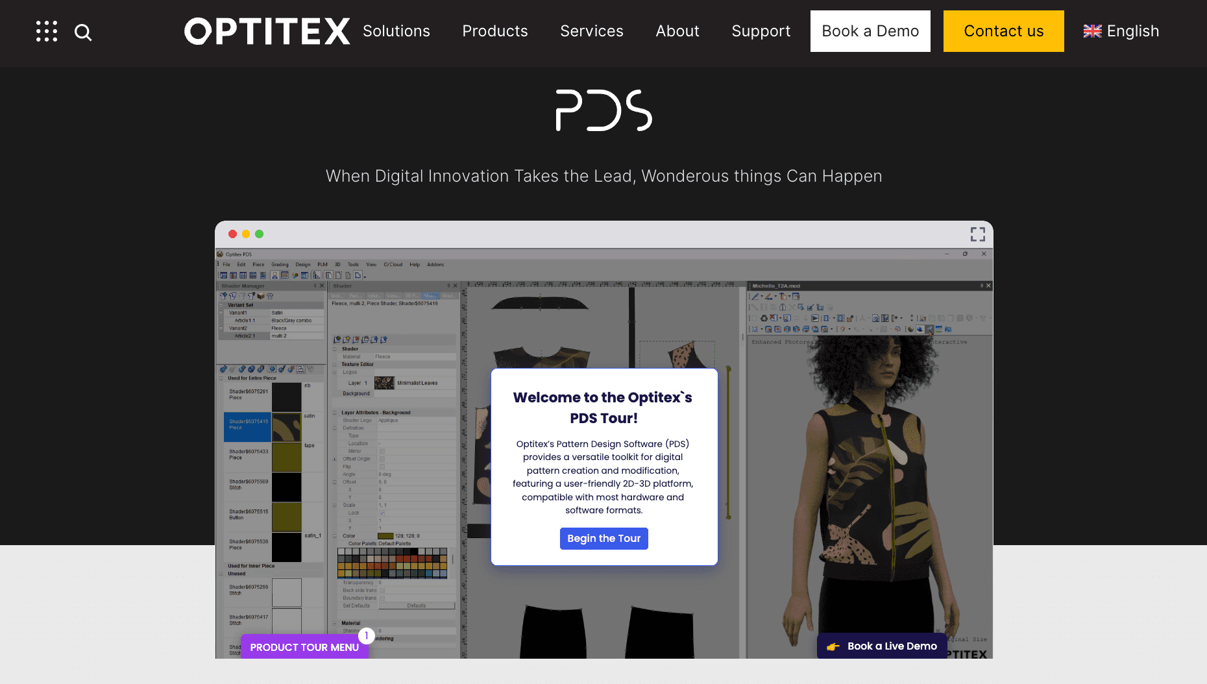The height and width of the screenshot is (684, 1207).
Task: Close the Shader Manager panel
Action: click(322, 286)
